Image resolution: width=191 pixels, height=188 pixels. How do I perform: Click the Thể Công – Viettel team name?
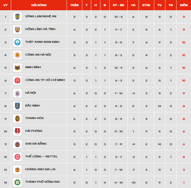click(41, 156)
